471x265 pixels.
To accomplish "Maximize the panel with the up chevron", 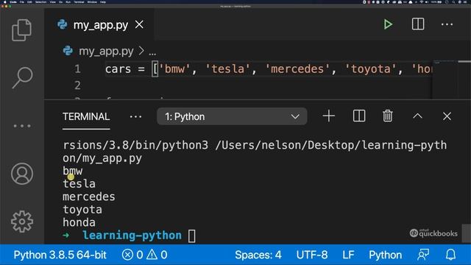I will (417, 116).
